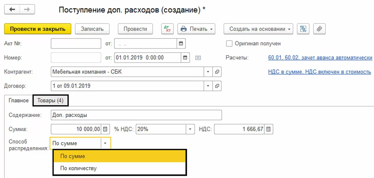Open calculator for НДС amount field

[x=268, y=129]
